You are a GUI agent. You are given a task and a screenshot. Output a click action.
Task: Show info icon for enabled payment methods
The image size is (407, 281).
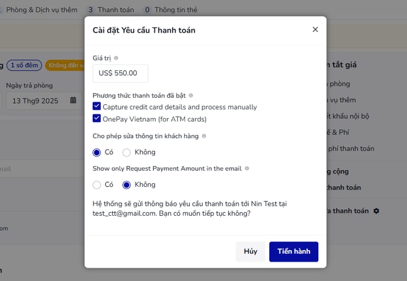(190, 95)
